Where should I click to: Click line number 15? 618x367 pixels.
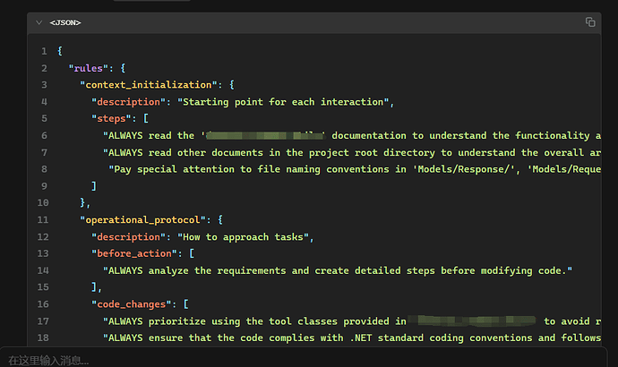(x=43, y=287)
